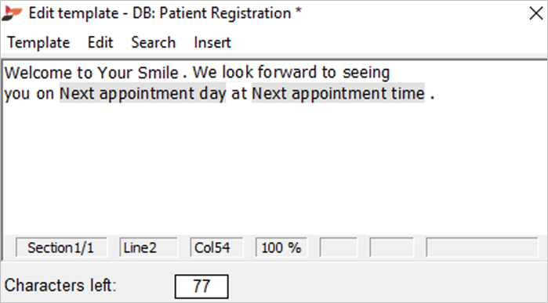Place cursor after 'Welcome to Your Smile'

(180, 73)
